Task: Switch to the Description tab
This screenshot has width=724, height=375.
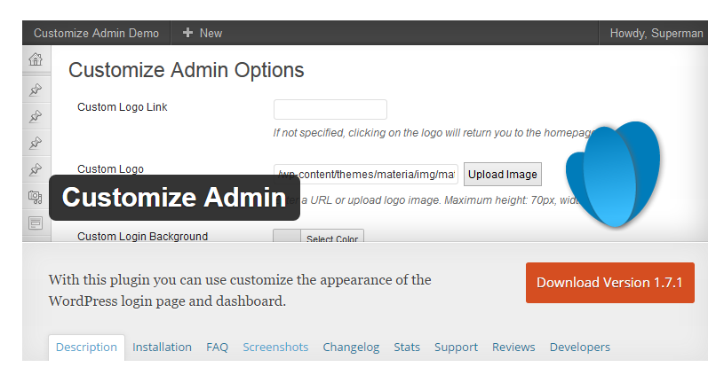Action: coord(86,348)
